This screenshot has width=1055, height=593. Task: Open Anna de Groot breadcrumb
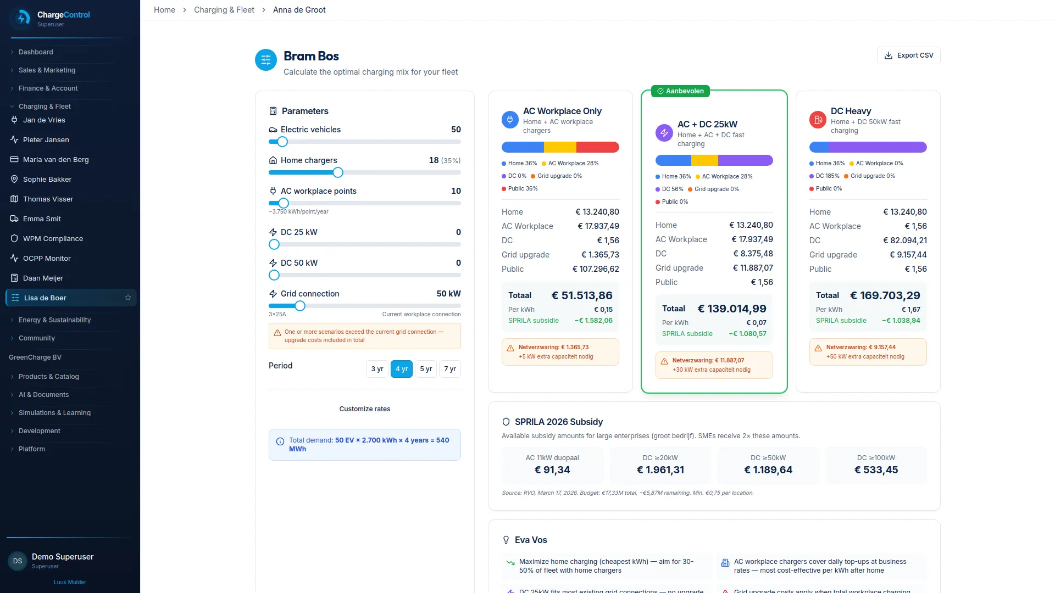coord(299,10)
